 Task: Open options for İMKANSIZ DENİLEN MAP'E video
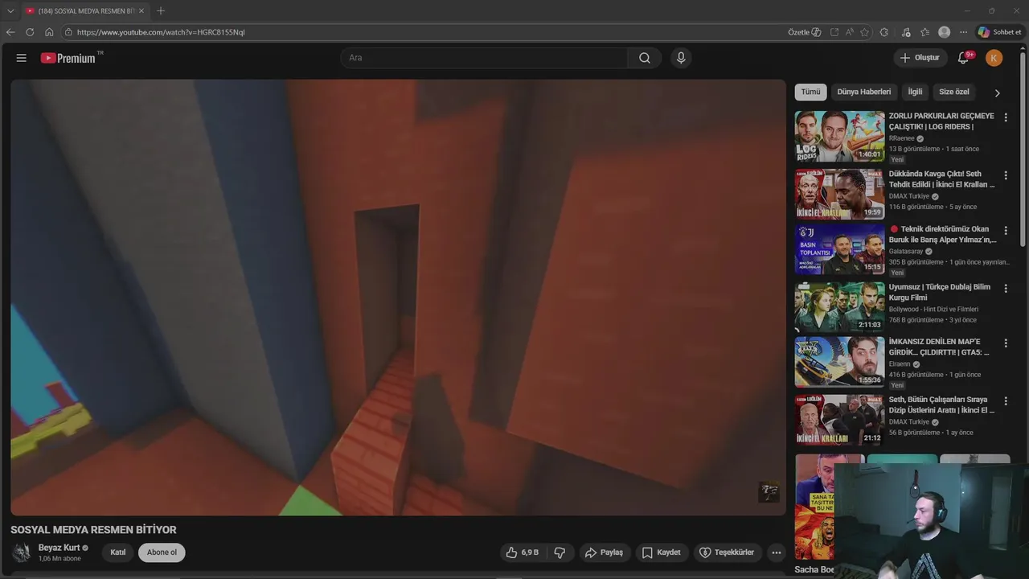coord(1006,343)
